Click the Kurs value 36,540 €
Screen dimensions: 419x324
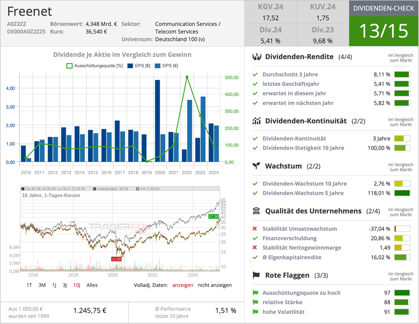[96, 31]
